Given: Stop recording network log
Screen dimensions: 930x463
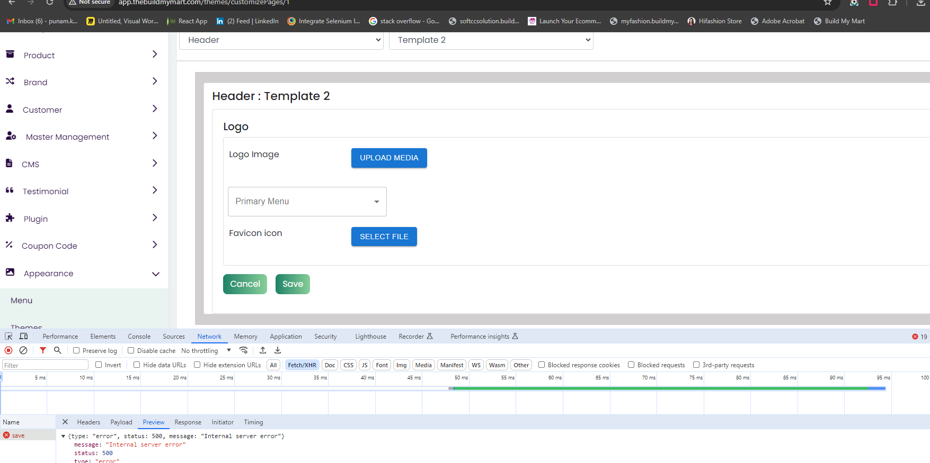Looking at the screenshot, I should pos(8,350).
